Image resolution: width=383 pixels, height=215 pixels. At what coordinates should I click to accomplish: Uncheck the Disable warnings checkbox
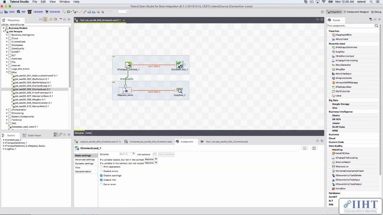pyautogui.click(x=101, y=176)
